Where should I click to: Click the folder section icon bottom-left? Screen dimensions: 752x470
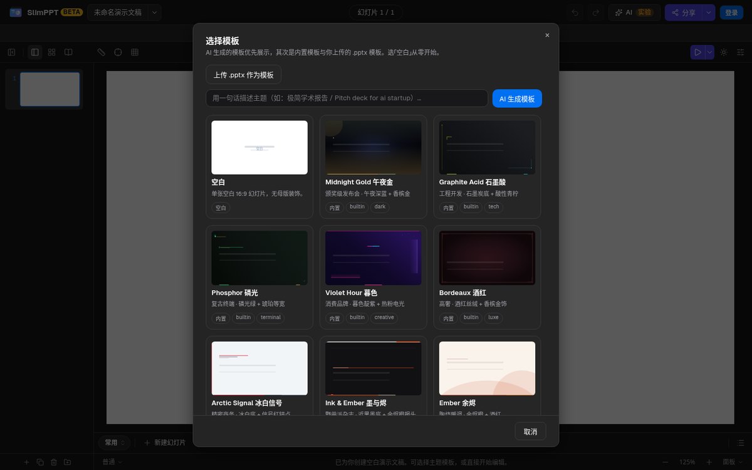68,462
